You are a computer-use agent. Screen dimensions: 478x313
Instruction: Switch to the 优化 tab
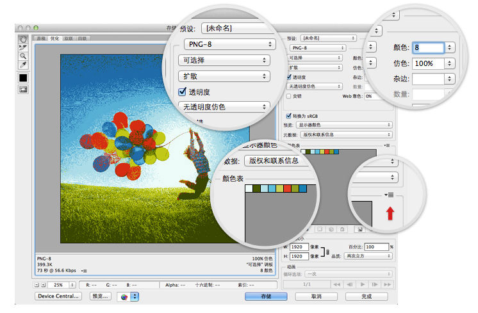(55, 38)
